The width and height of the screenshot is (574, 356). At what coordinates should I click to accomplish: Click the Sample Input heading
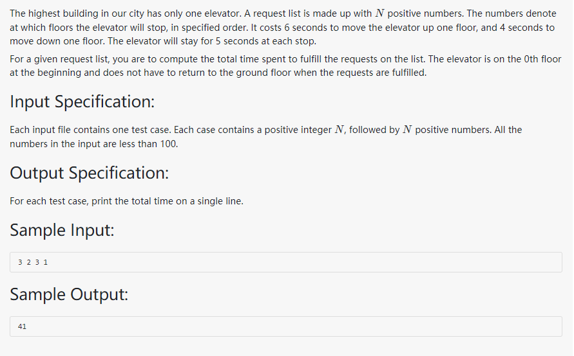pyautogui.click(x=62, y=230)
